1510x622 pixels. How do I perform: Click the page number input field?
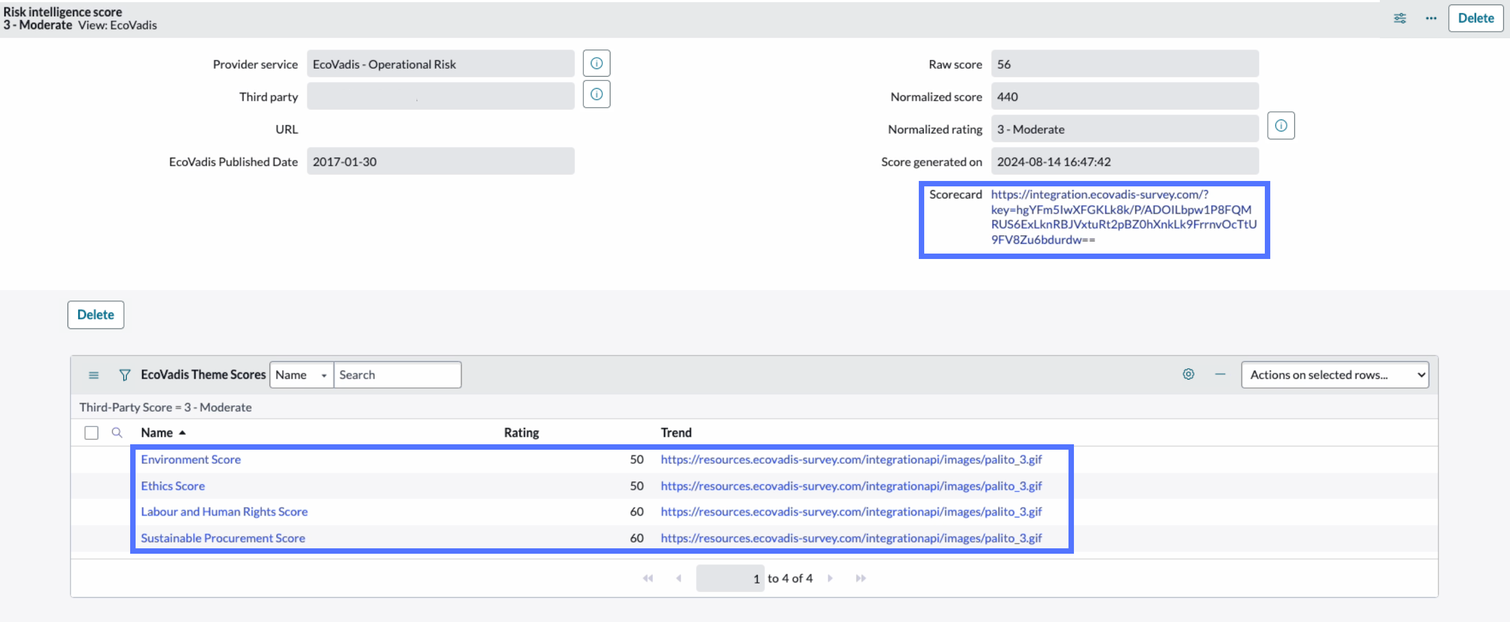click(x=730, y=578)
